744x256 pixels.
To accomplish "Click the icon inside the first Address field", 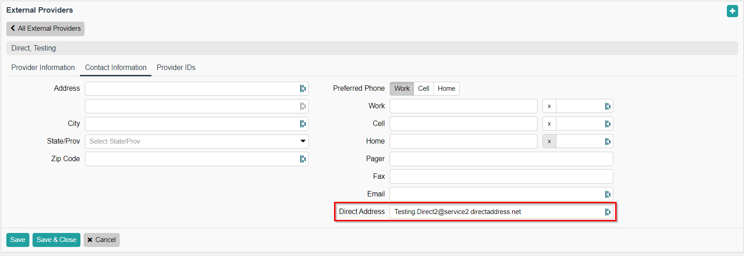I will click(303, 88).
